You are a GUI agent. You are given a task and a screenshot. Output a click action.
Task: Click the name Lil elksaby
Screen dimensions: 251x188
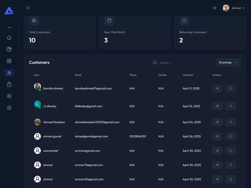[50, 106]
